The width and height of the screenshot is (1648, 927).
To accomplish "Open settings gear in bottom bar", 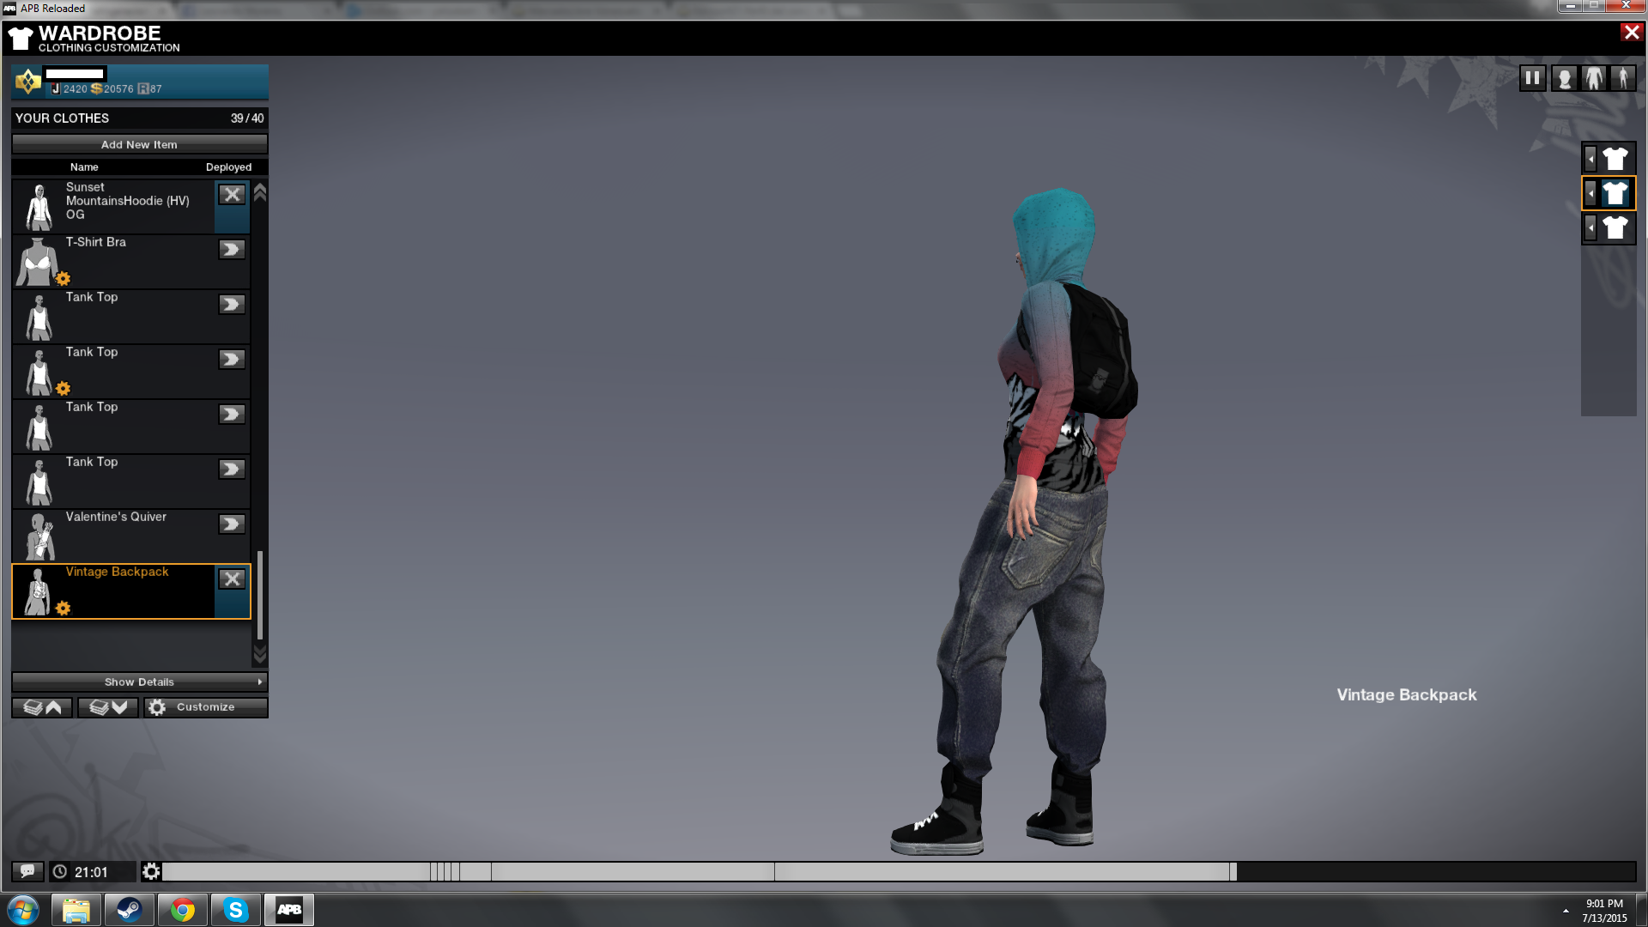I will 151,872.
